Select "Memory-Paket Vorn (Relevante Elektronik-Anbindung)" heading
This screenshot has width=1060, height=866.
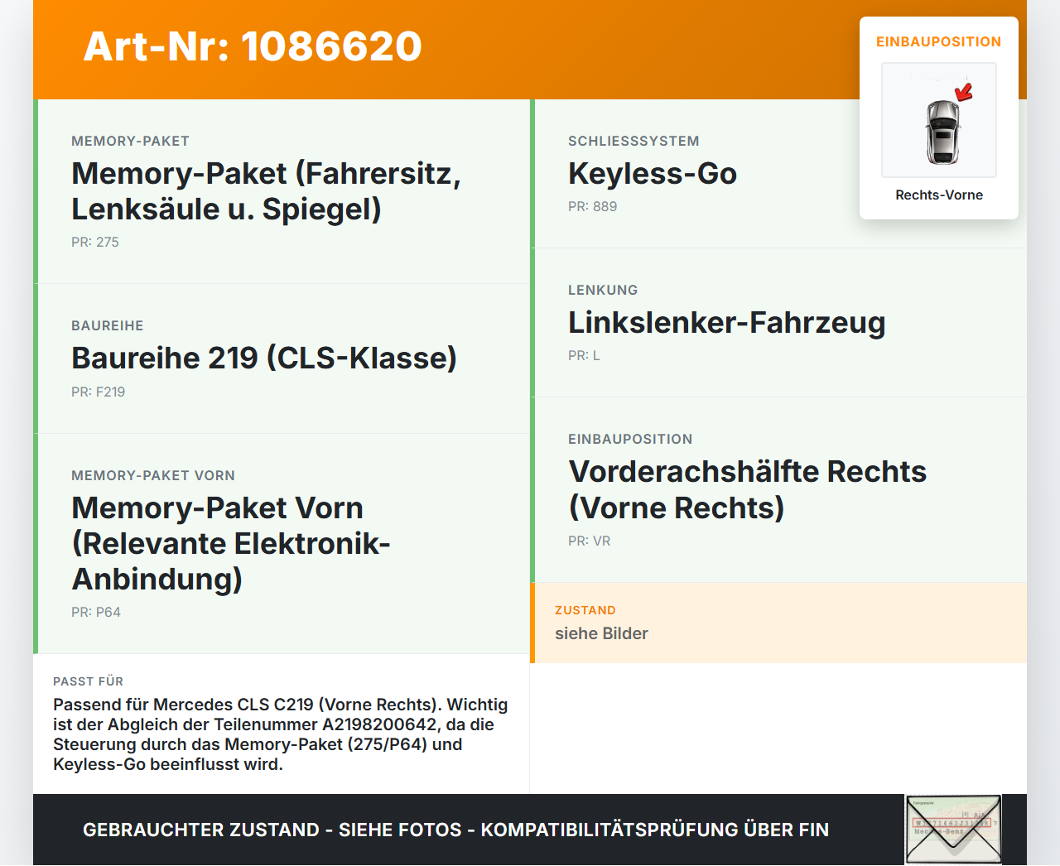pyautogui.click(x=231, y=543)
